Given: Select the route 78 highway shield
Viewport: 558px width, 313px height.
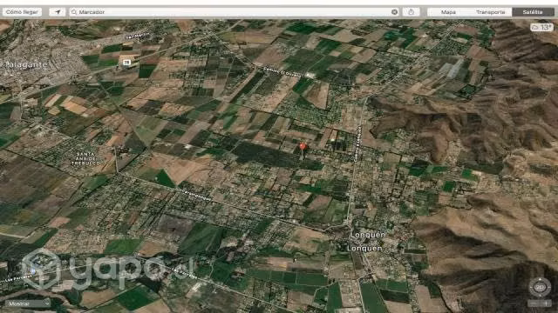Looking at the screenshot, I should click(126, 63).
